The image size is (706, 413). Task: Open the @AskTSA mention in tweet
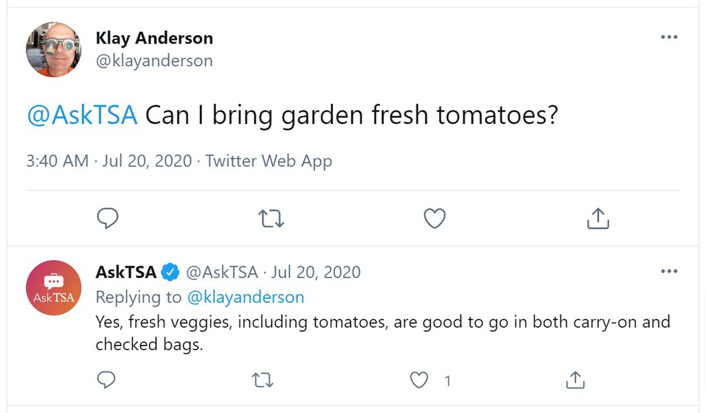82,115
